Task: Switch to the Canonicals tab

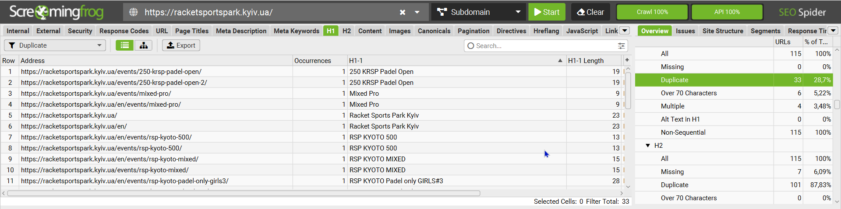Action: 434,31
